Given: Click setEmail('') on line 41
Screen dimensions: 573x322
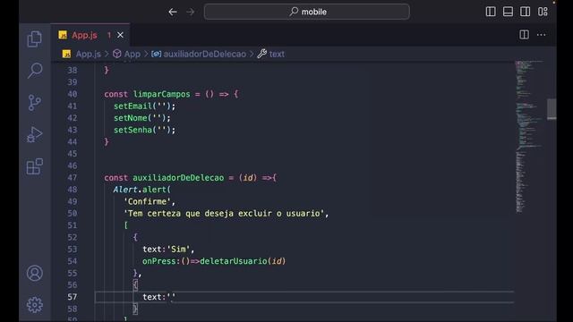Looking at the screenshot, I should 144,106.
